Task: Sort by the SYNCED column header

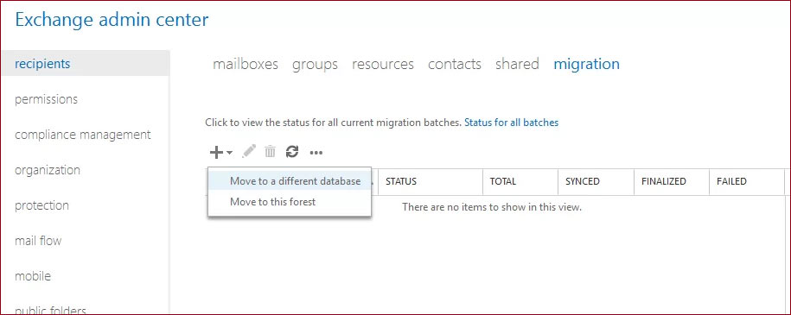Action: coord(596,181)
